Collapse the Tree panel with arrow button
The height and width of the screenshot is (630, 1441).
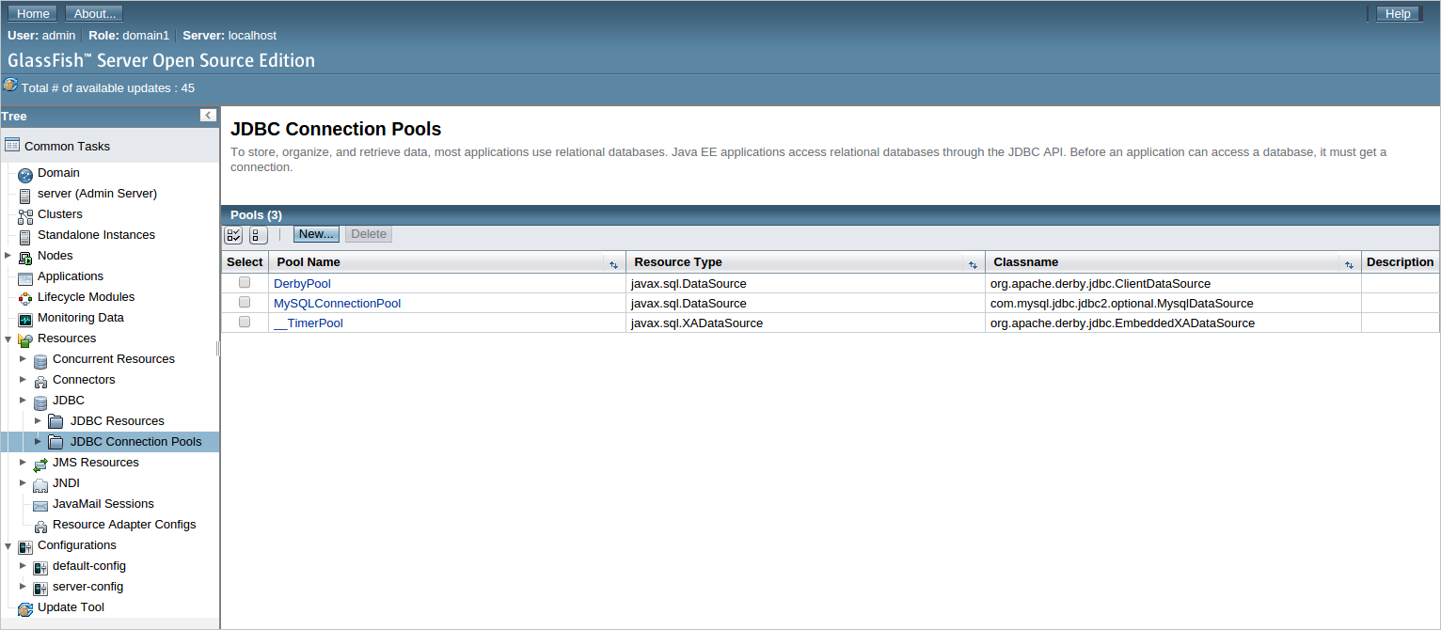tap(208, 115)
